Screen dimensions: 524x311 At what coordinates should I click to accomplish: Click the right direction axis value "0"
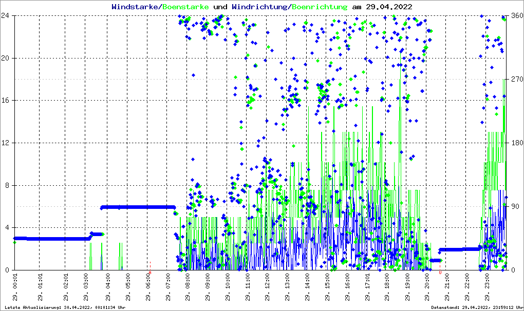pos(513,270)
